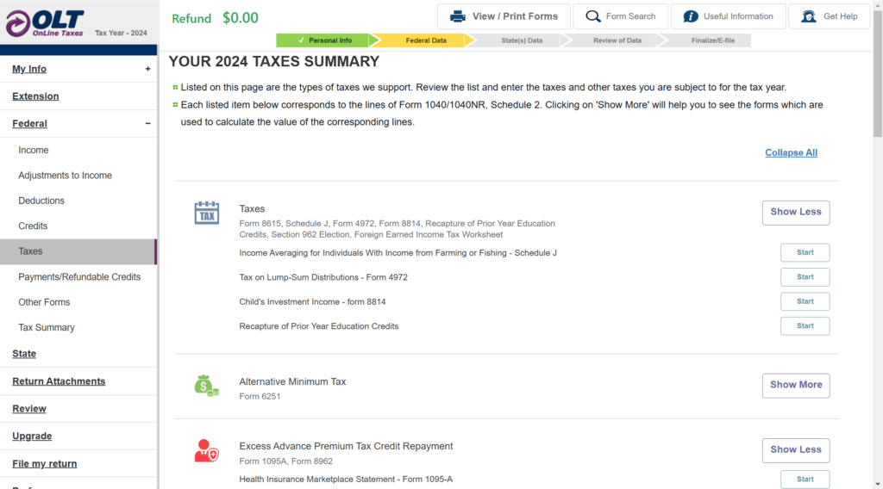This screenshot has height=489, width=883.
Task: Select Income under Federal
Action: pyautogui.click(x=34, y=150)
